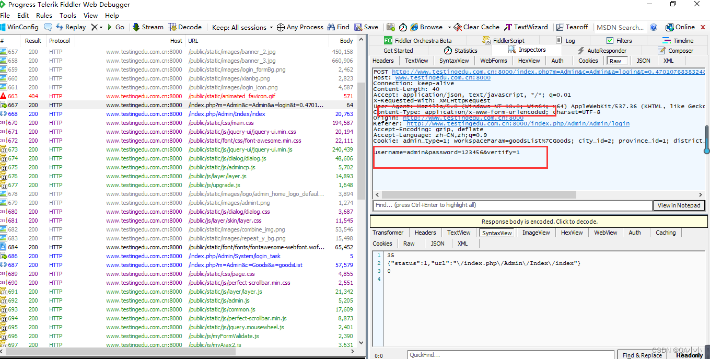Click the QuickFind input field
710x359 pixels.
point(511,355)
